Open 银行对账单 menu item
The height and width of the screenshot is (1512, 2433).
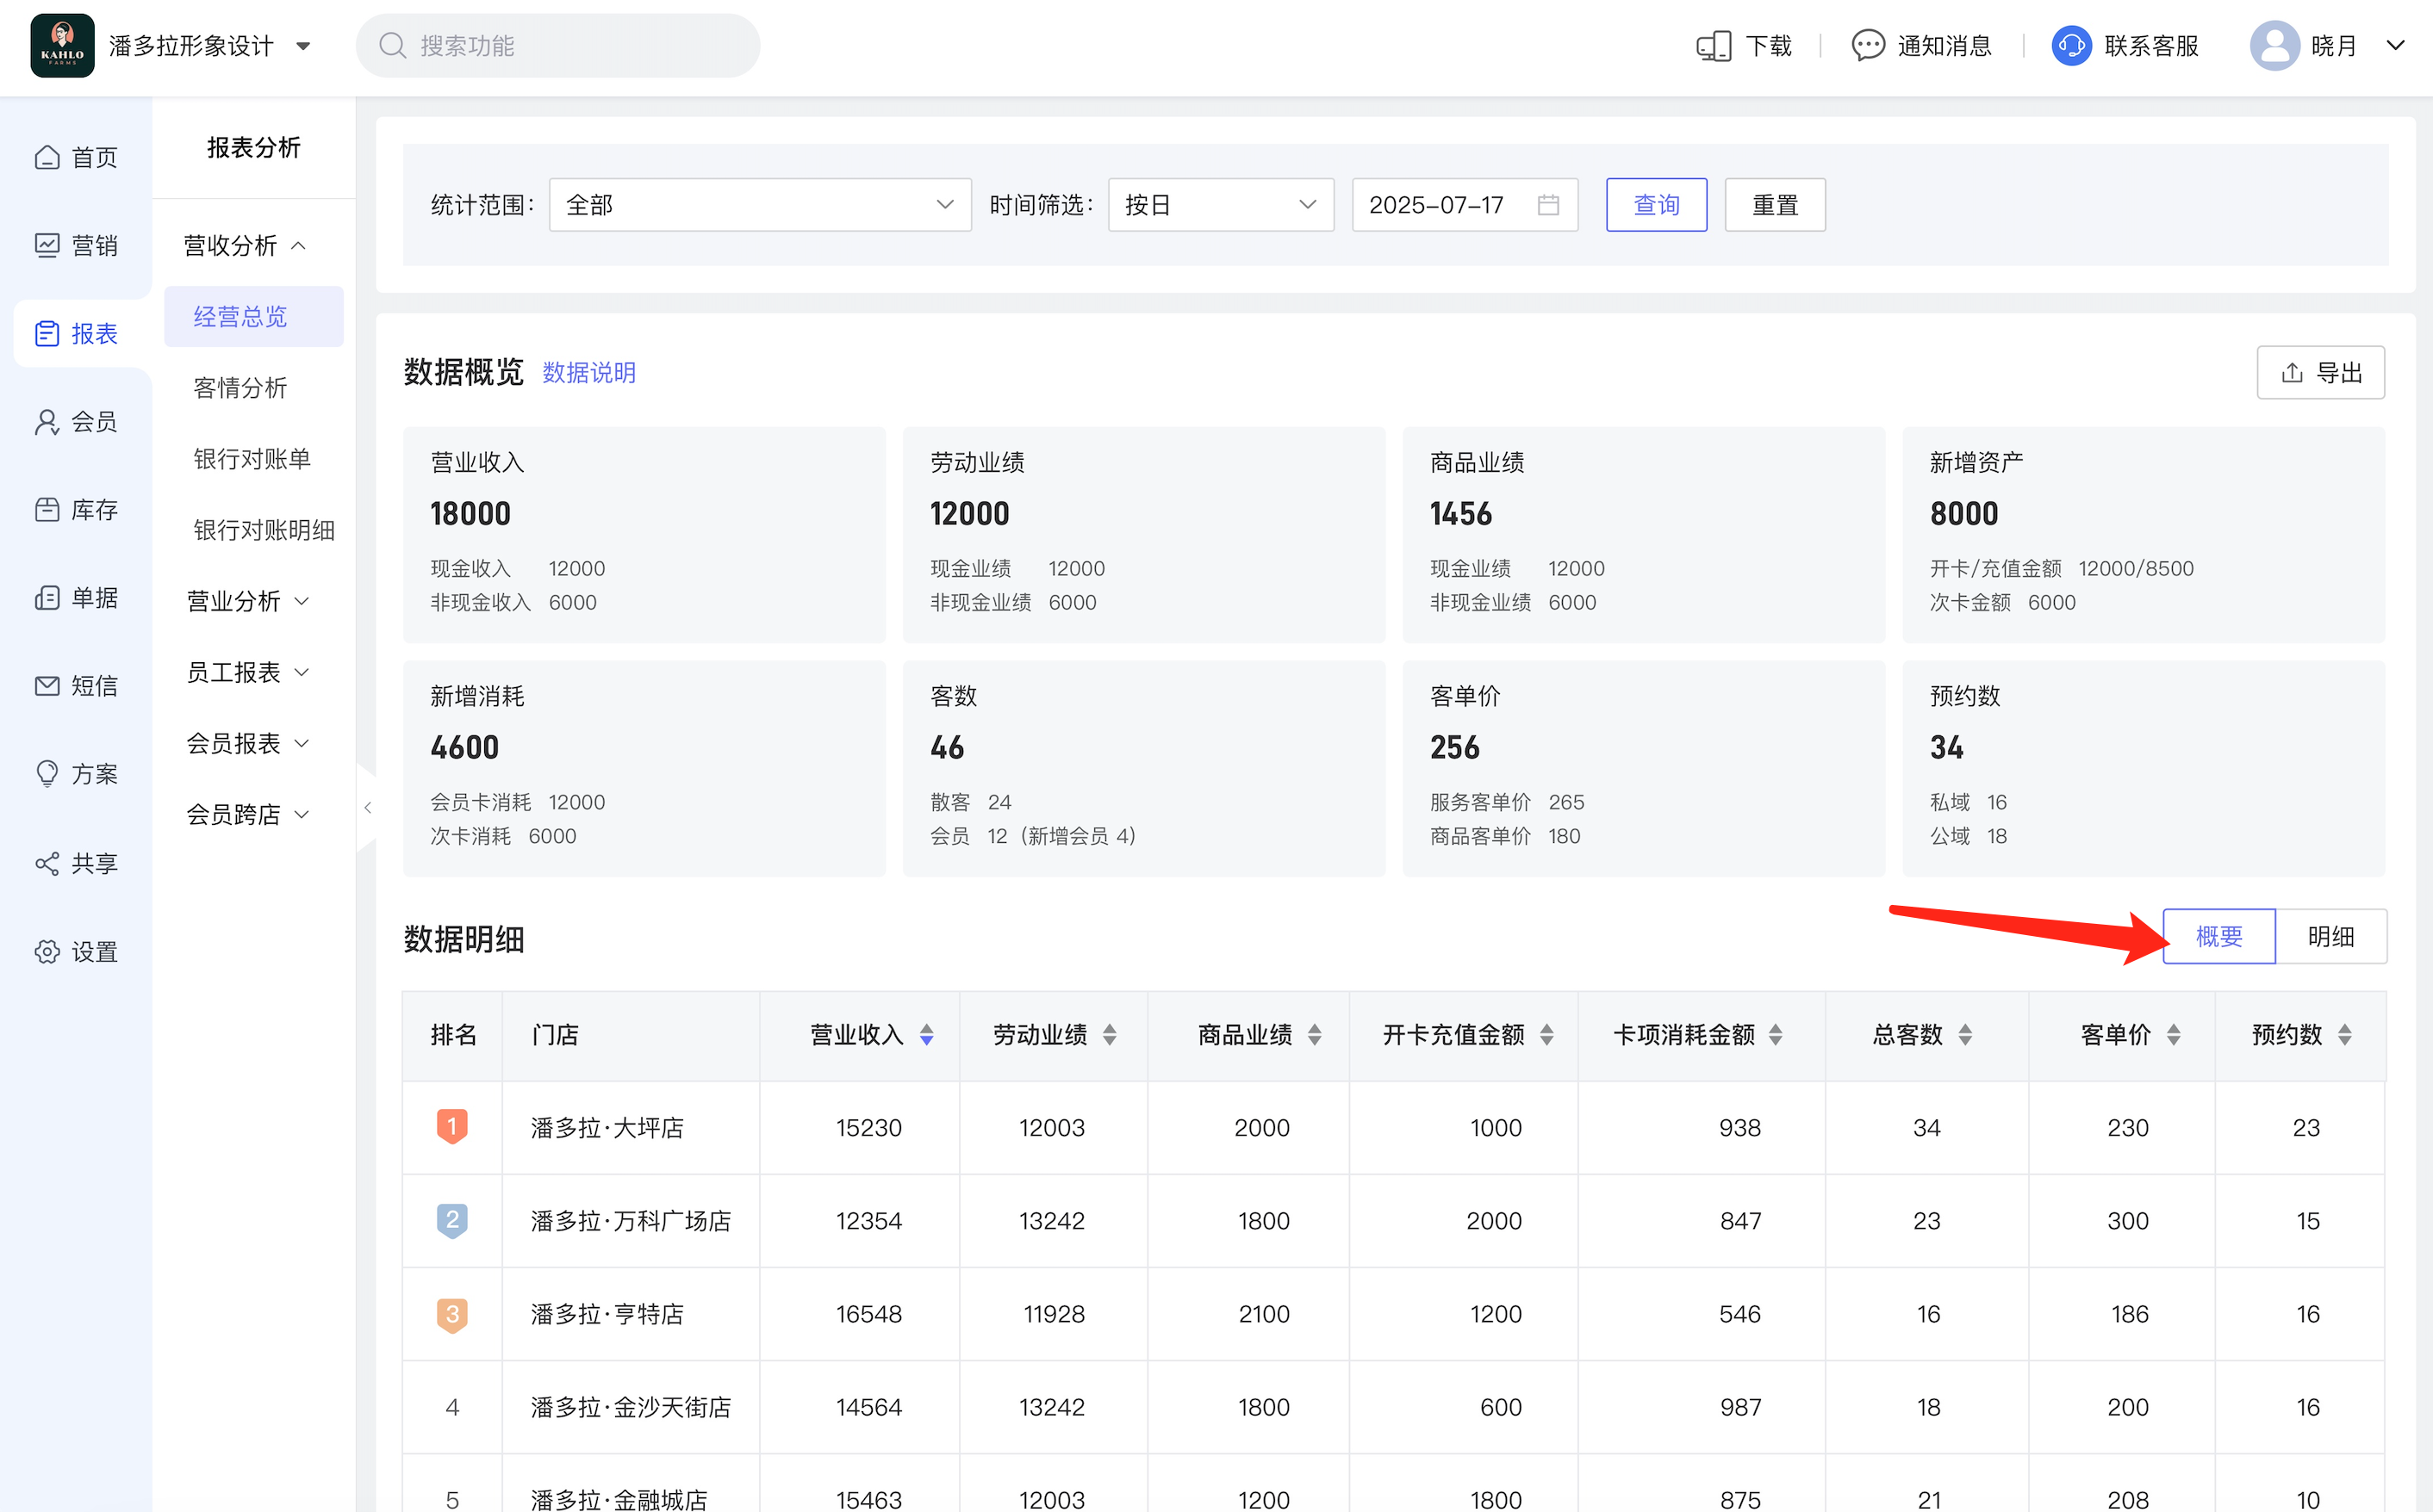pos(252,459)
